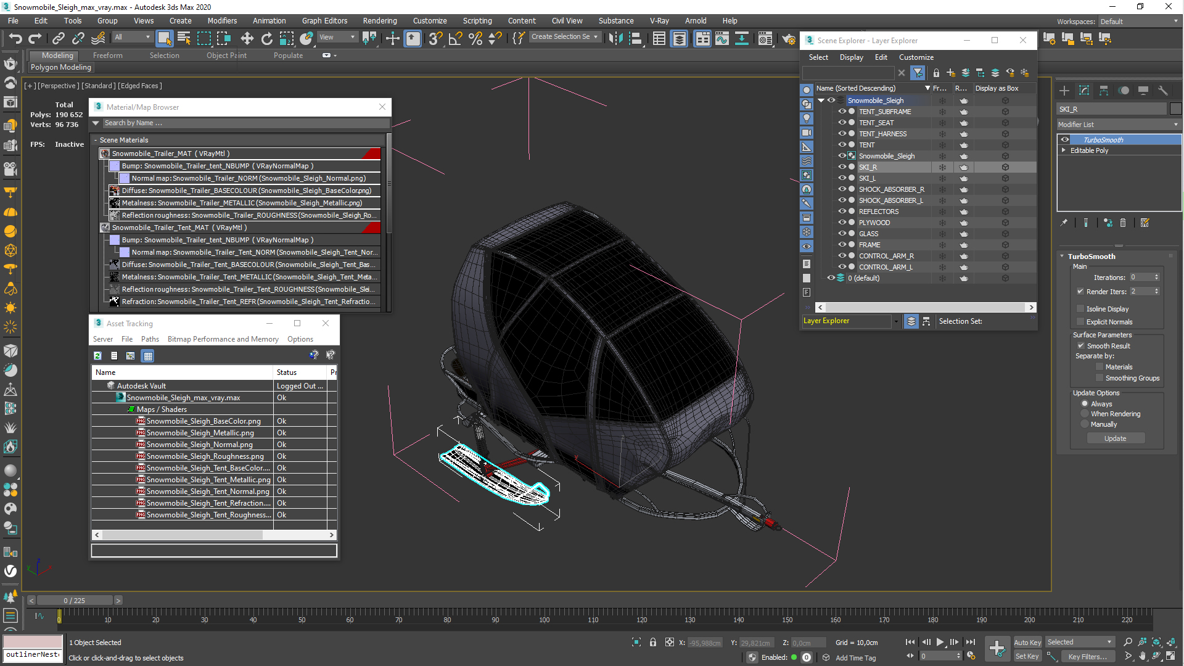Screen dimensions: 1184x666
Task: Click the filter funnel icon in Layer Explorer
Action: click(x=918, y=73)
